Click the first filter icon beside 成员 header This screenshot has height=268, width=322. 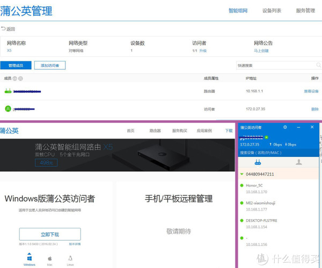coord(15,78)
